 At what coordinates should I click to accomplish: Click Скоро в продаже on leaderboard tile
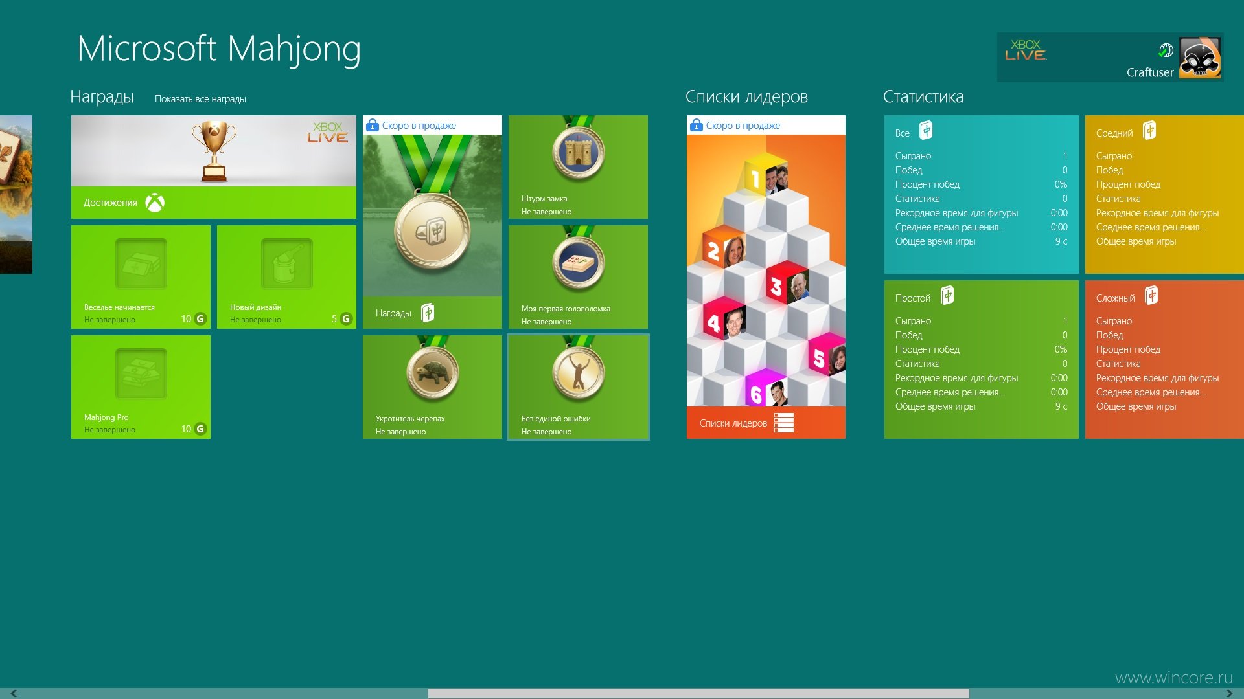(x=743, y=126)
